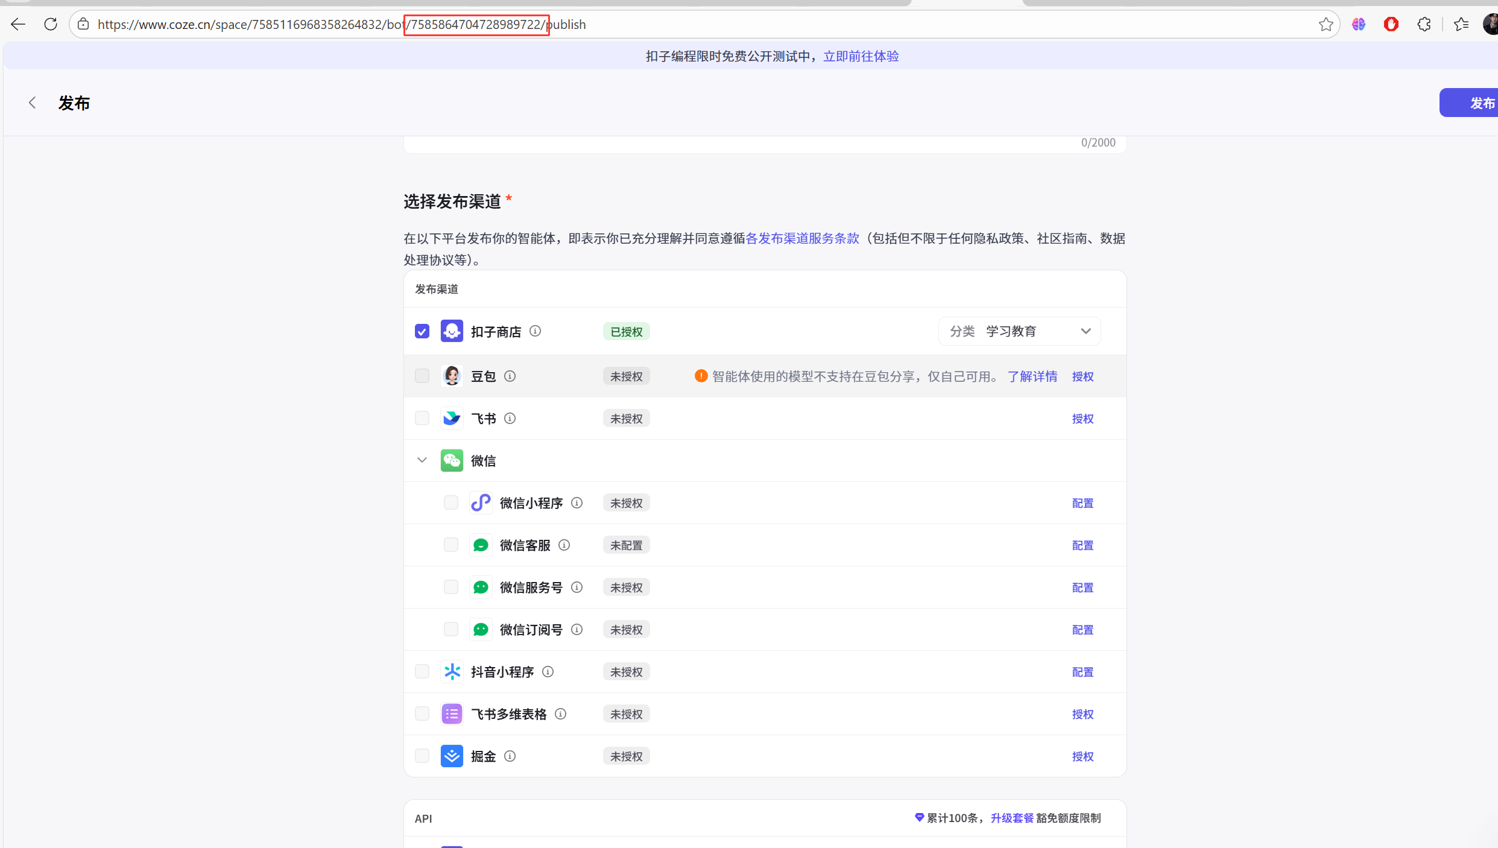This screenshot has height=848, width=1498.
Task: Tick the 飞书 channel checkbox
Action: 422,418
